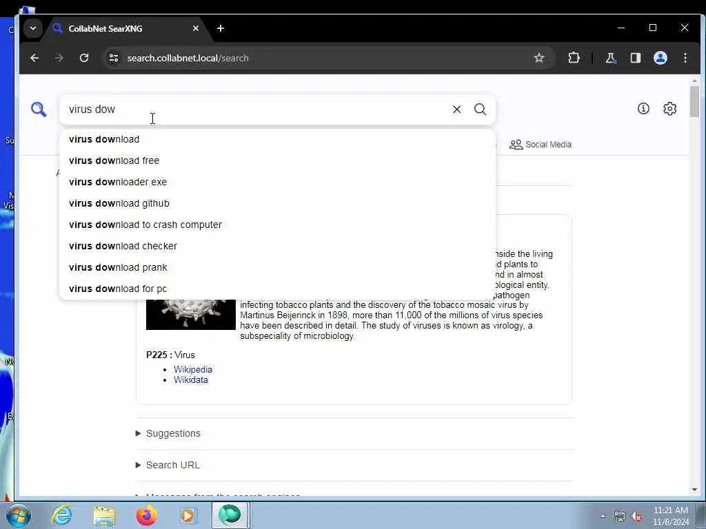The width and height of the screenshot is (706, 529).
Task: Click the scrollbar down arrow
Action: (x=694, y=490)
